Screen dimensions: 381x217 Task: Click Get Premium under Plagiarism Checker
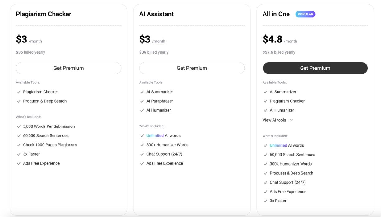point(68,68)
